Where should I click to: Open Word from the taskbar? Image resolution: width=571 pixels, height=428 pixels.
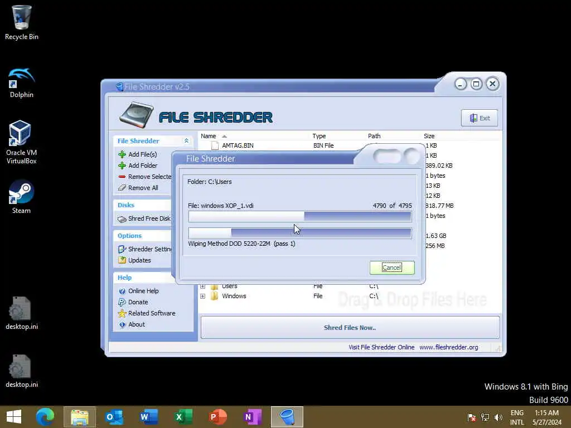(148, 417)
